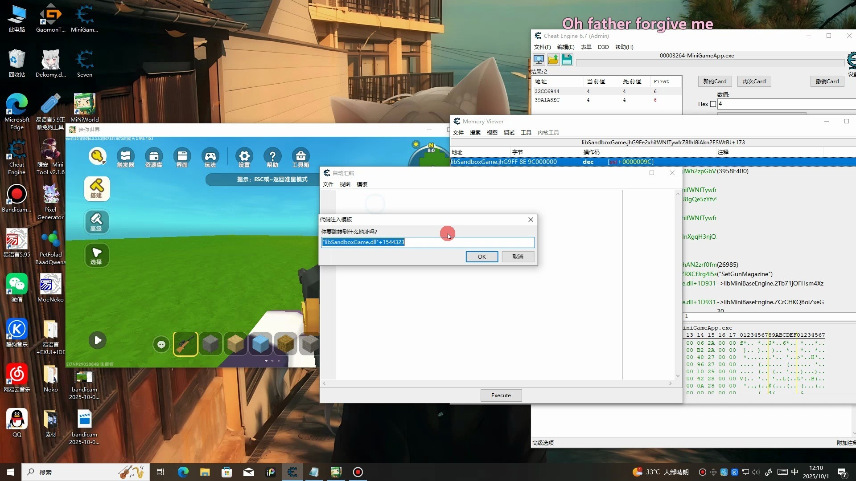Click the cancel button in injection dialog
The height and width of the screenshot is (481, 856).
517,257
